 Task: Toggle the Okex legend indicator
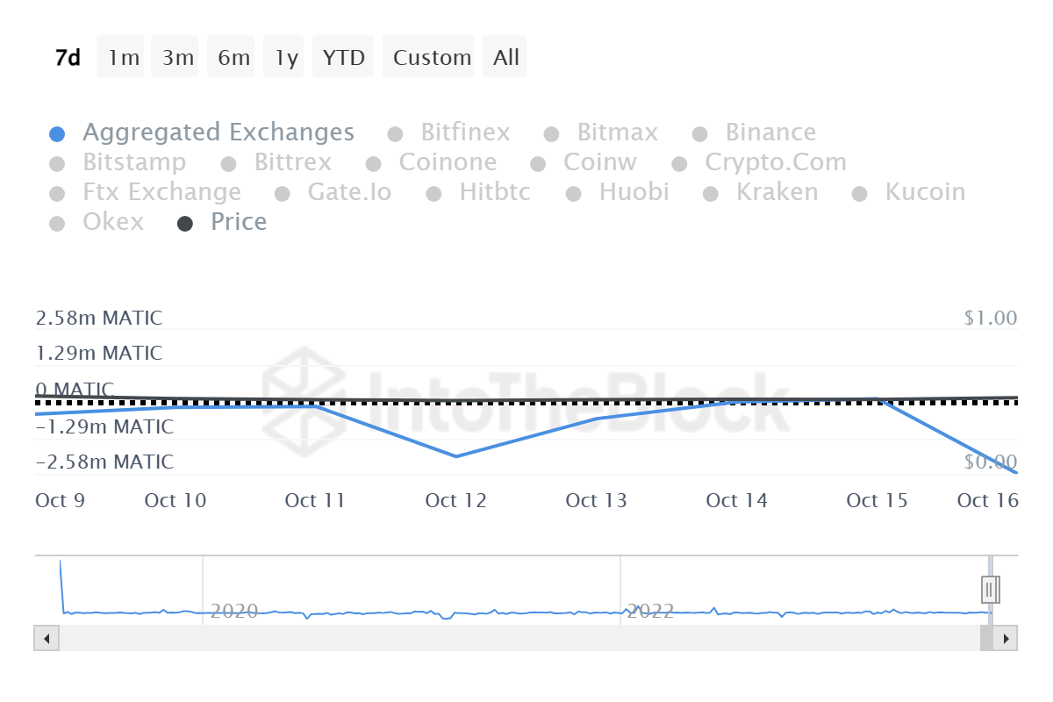(x=113, y=222)
